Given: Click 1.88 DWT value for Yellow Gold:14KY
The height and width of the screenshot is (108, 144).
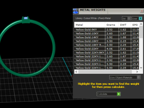Looking at the screenshot, I should coord(123,37).
